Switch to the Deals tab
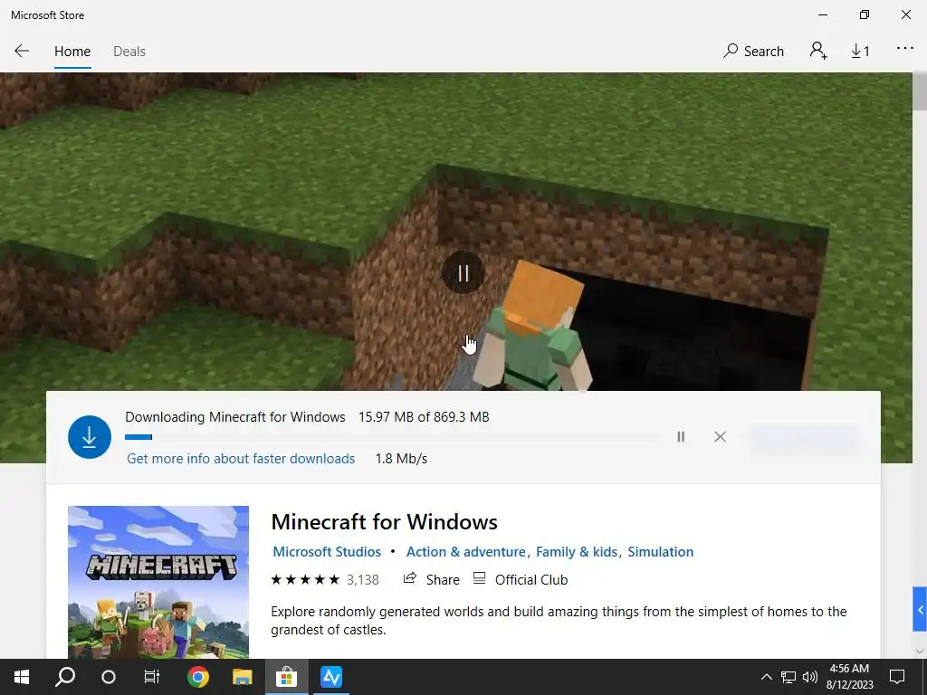The height and width of the screenshot is (695, 927). click(129, 52)
